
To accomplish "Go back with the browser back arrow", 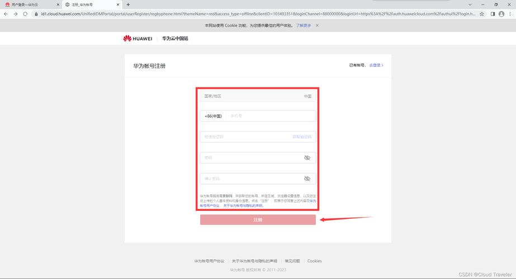I will pyautogui.click(x=6, y=14).
